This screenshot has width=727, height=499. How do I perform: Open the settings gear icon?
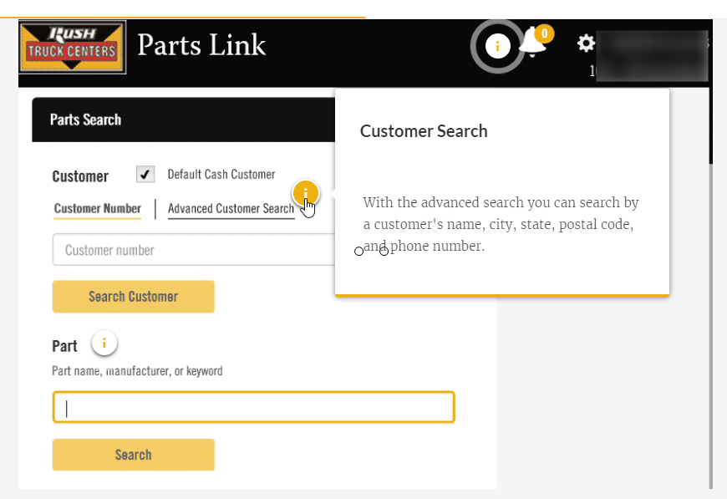[x=586, y=43]
